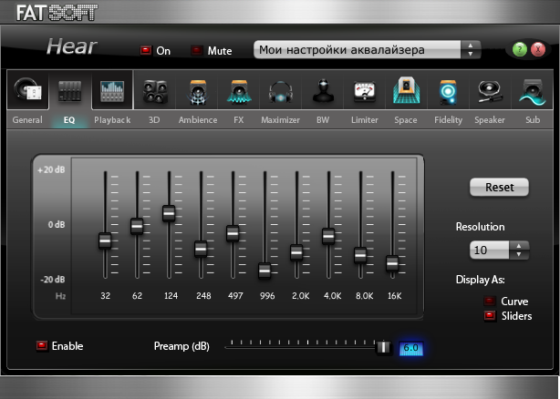Click the Display As: label
This screenshot has height=399, width=560.
(x=481, y=280)
